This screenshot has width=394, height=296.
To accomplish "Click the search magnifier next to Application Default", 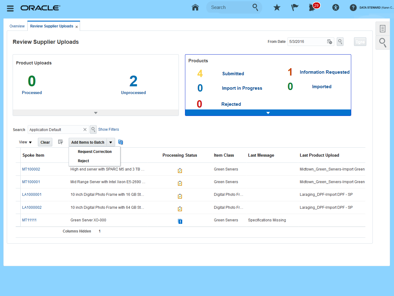I will [93, 129].
